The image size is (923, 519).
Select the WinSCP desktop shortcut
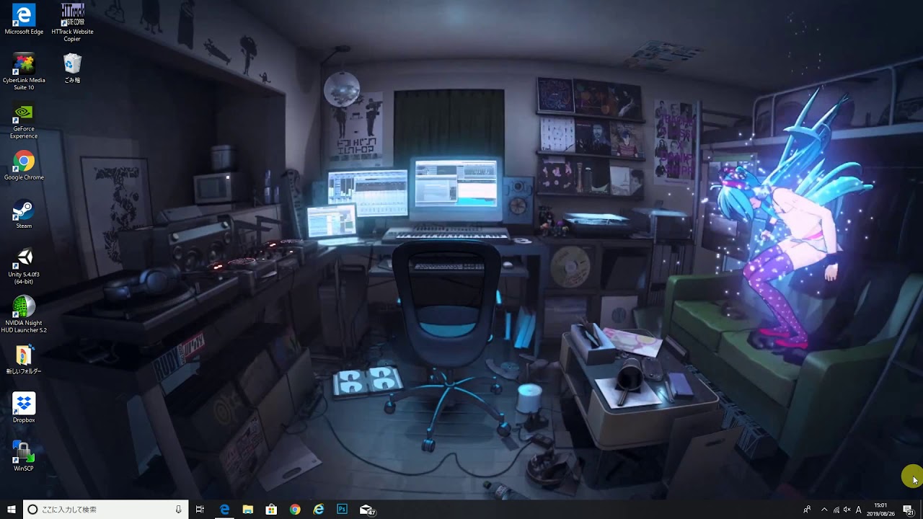24,456
